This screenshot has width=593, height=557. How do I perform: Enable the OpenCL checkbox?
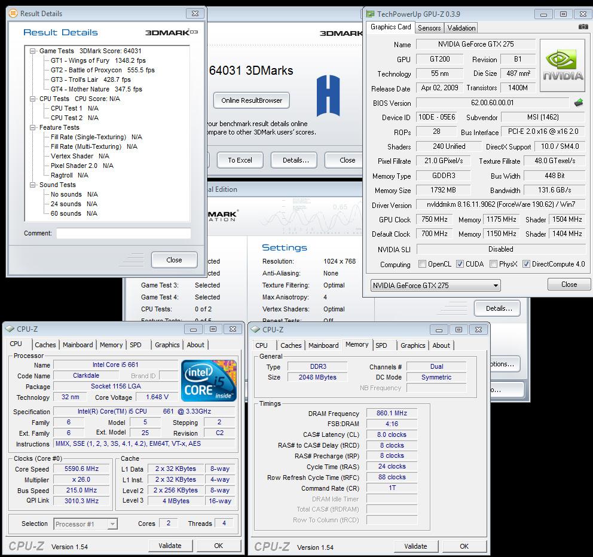pyautogui.click(x=422, y=264)
